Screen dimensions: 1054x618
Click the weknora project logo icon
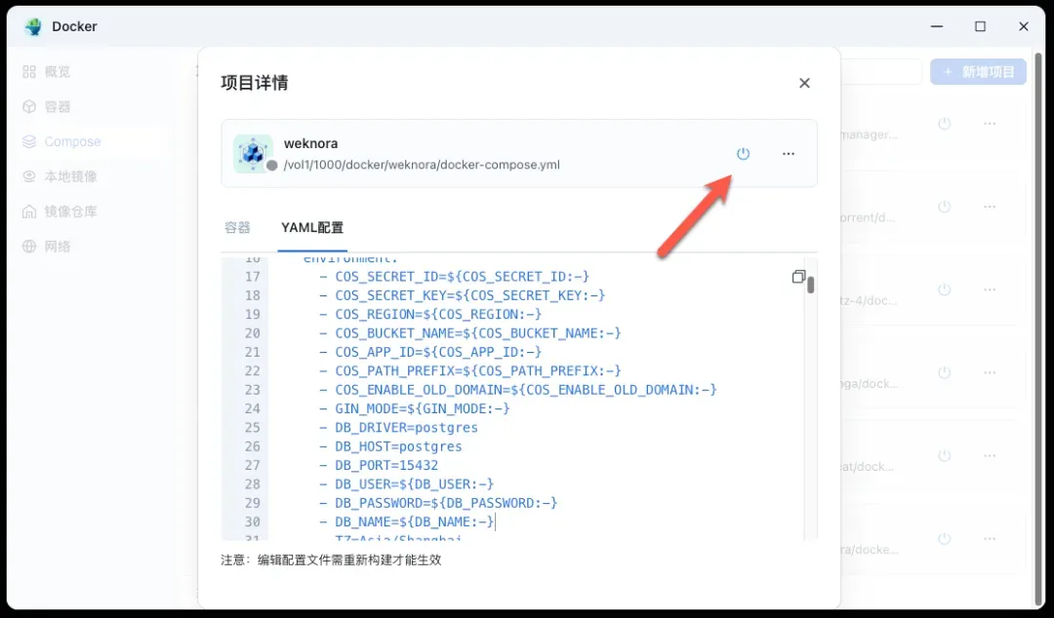pyautogui.click(x=252, y=153)
